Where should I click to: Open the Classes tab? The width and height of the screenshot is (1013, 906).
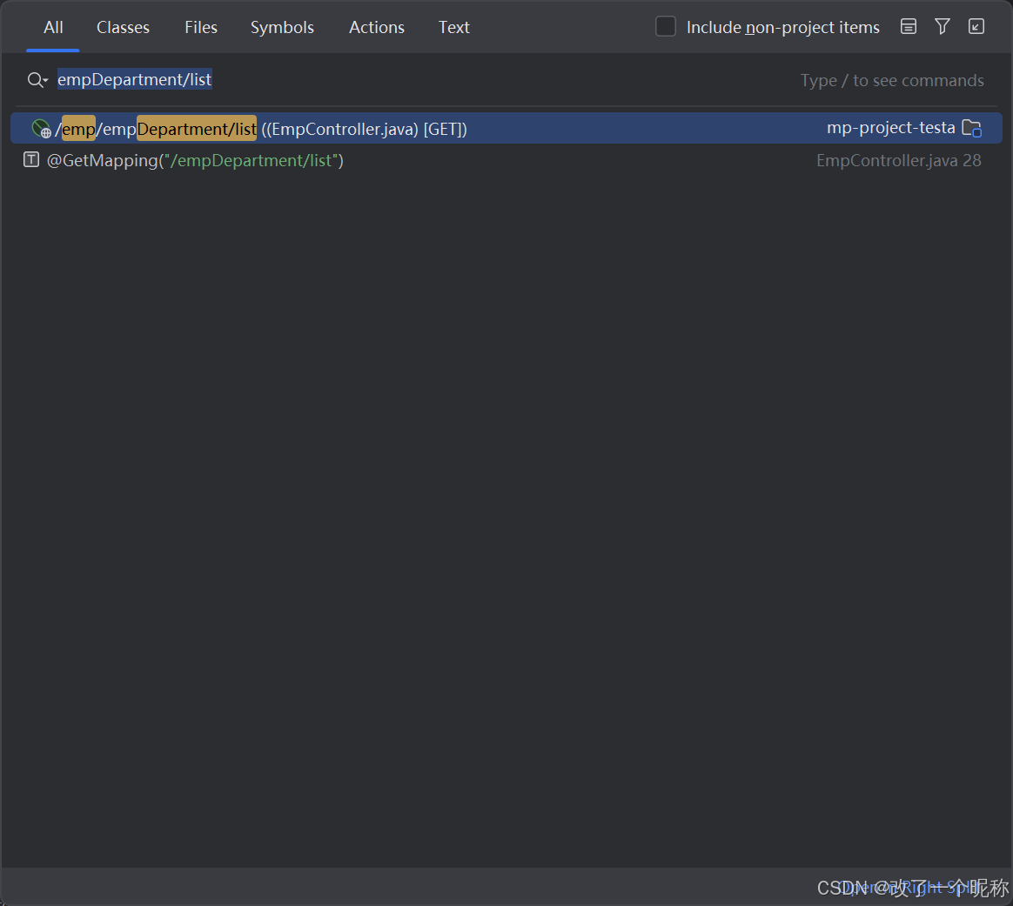(x=123, y=27)
